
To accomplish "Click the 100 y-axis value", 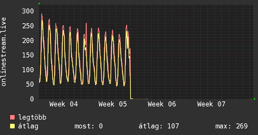I will coord(28,70).
